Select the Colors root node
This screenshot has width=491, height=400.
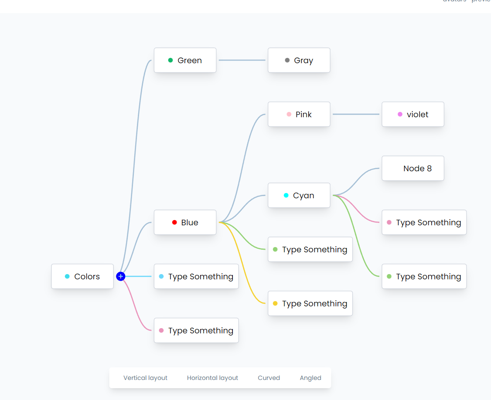coord(82,276)
